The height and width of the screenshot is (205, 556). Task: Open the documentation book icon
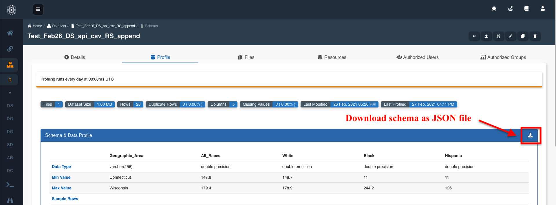point(526,9)
